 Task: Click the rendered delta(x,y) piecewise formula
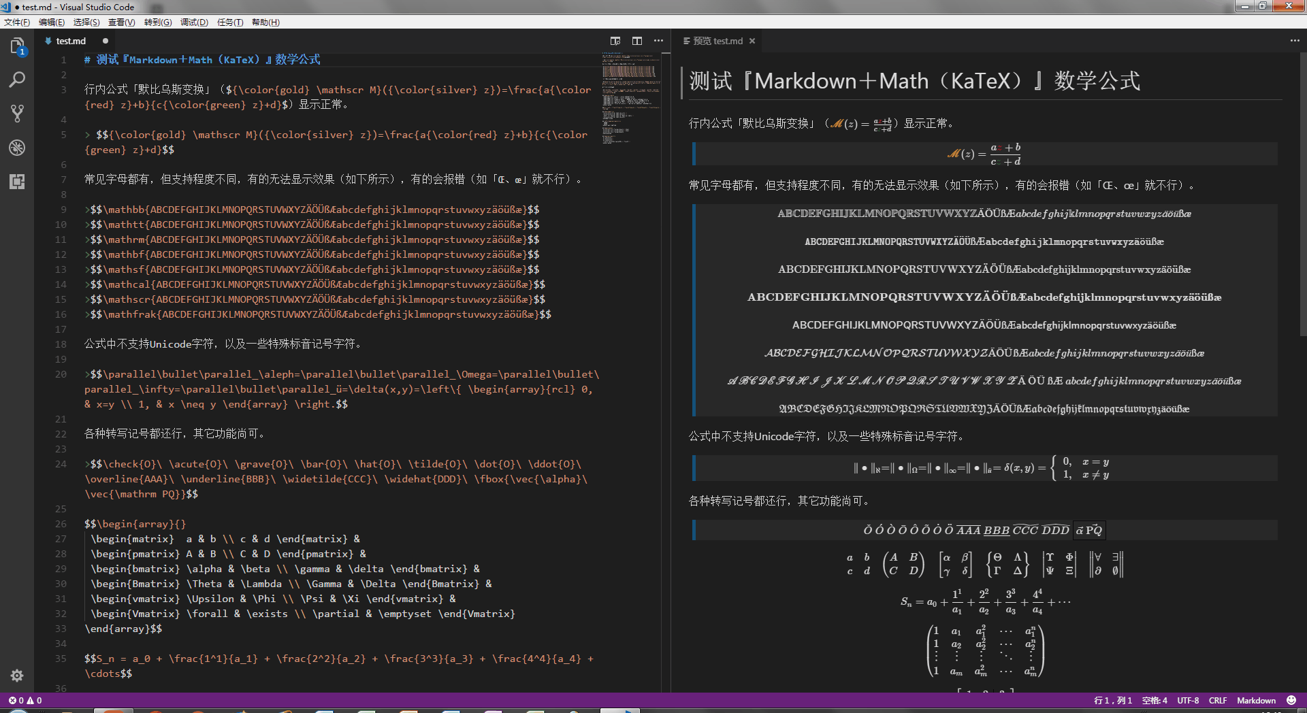(983, 468)
